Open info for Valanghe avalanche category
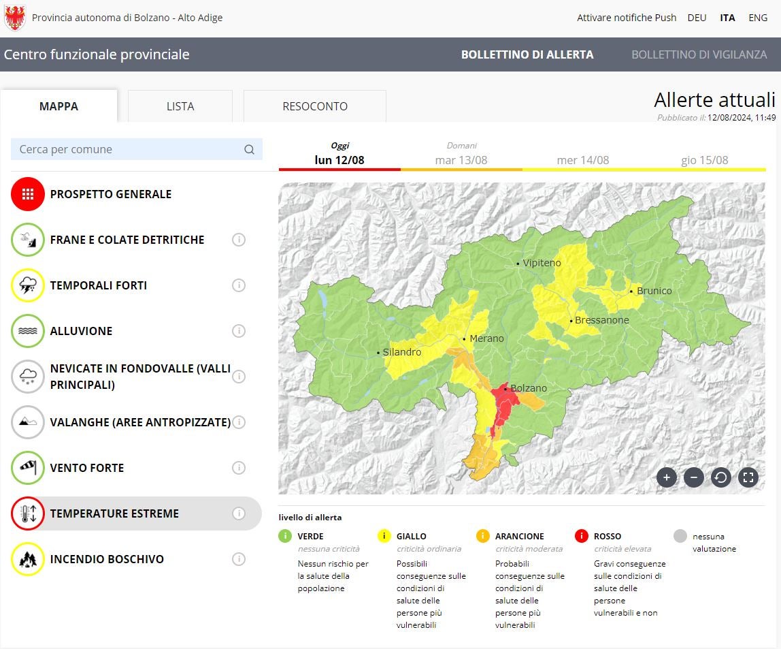The height and width of the screenshot is (649, 781). click(x=238, y=422)
